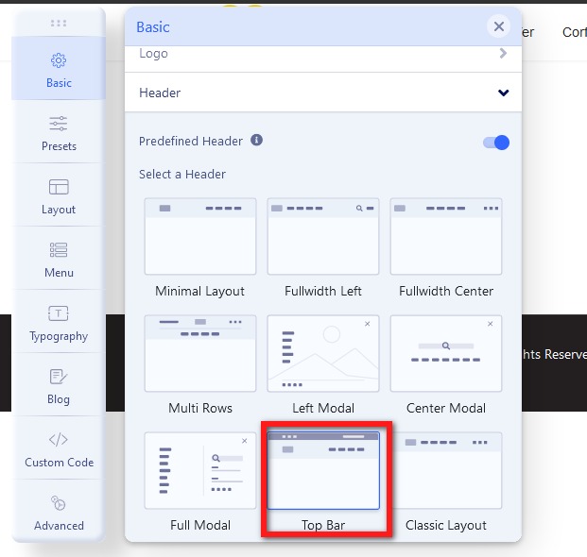
Task: Toggle the Predefined Header switch
Action: (496, 143)
